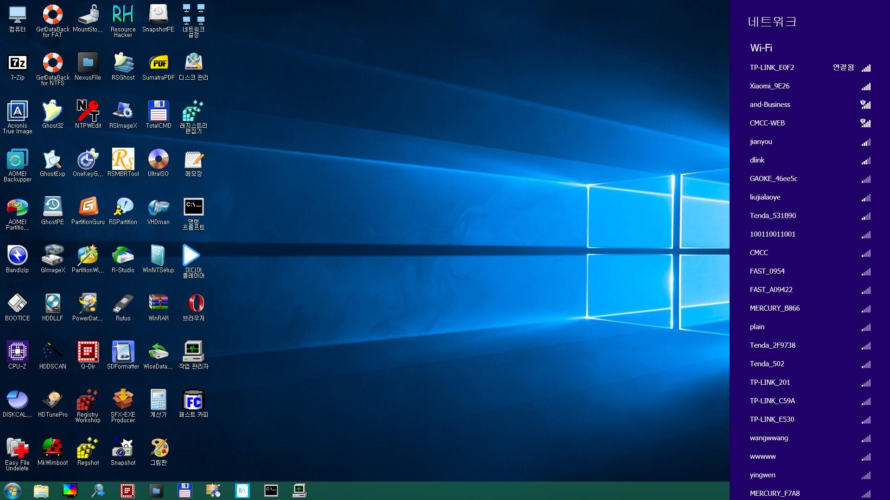The height and width of the screenshot is (500, 890).
Task: Open the TotalCMD floppy taskbar icon
Action: click(x=185, y=491)
